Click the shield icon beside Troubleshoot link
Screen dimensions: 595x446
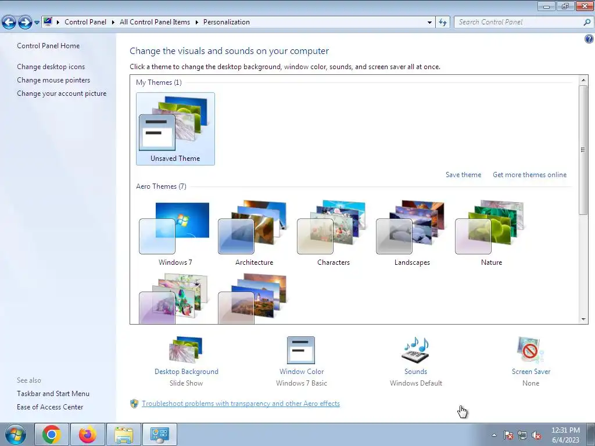click(134, 404)
